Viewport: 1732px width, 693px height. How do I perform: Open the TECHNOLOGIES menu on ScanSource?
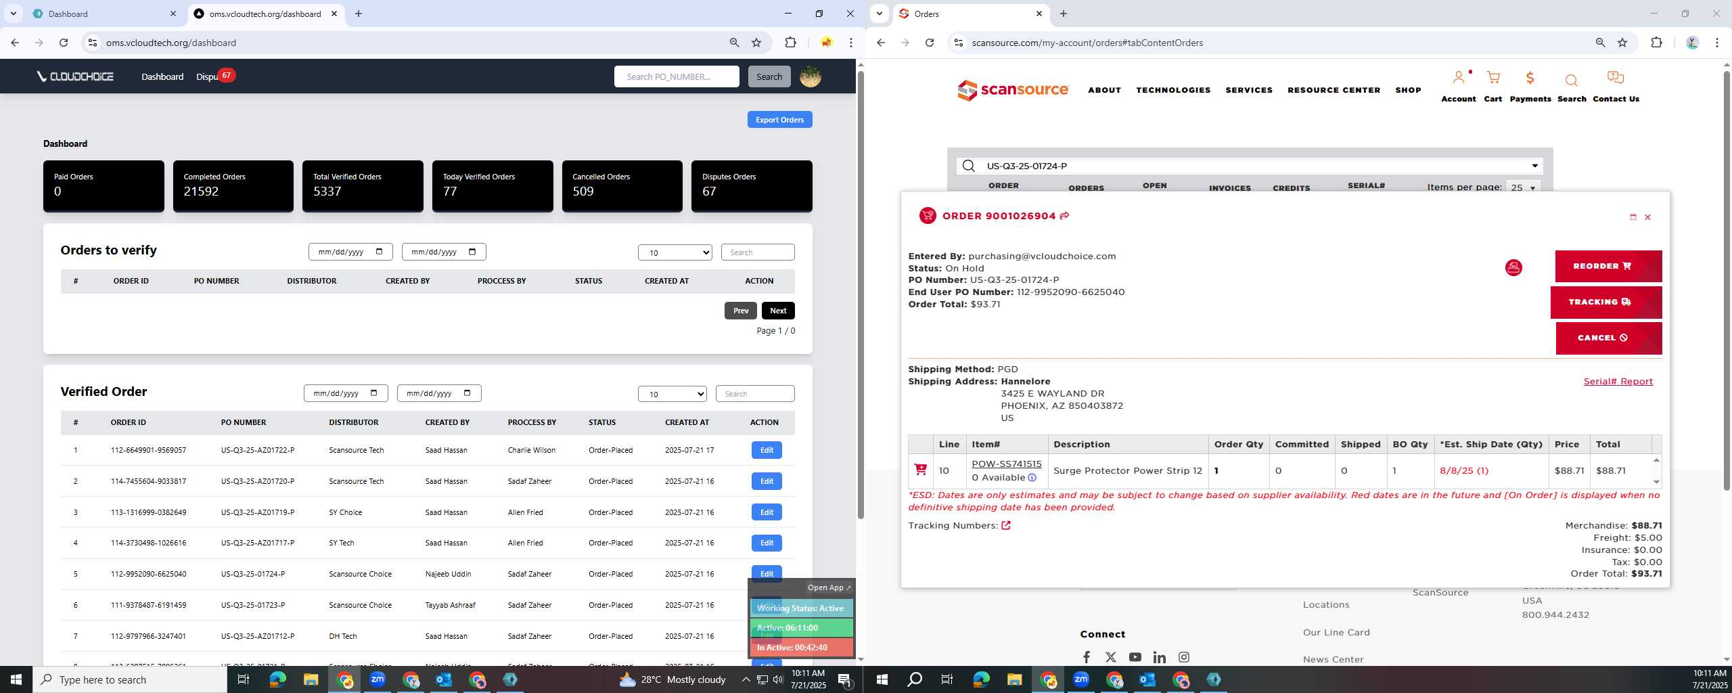click(1173, 90)
